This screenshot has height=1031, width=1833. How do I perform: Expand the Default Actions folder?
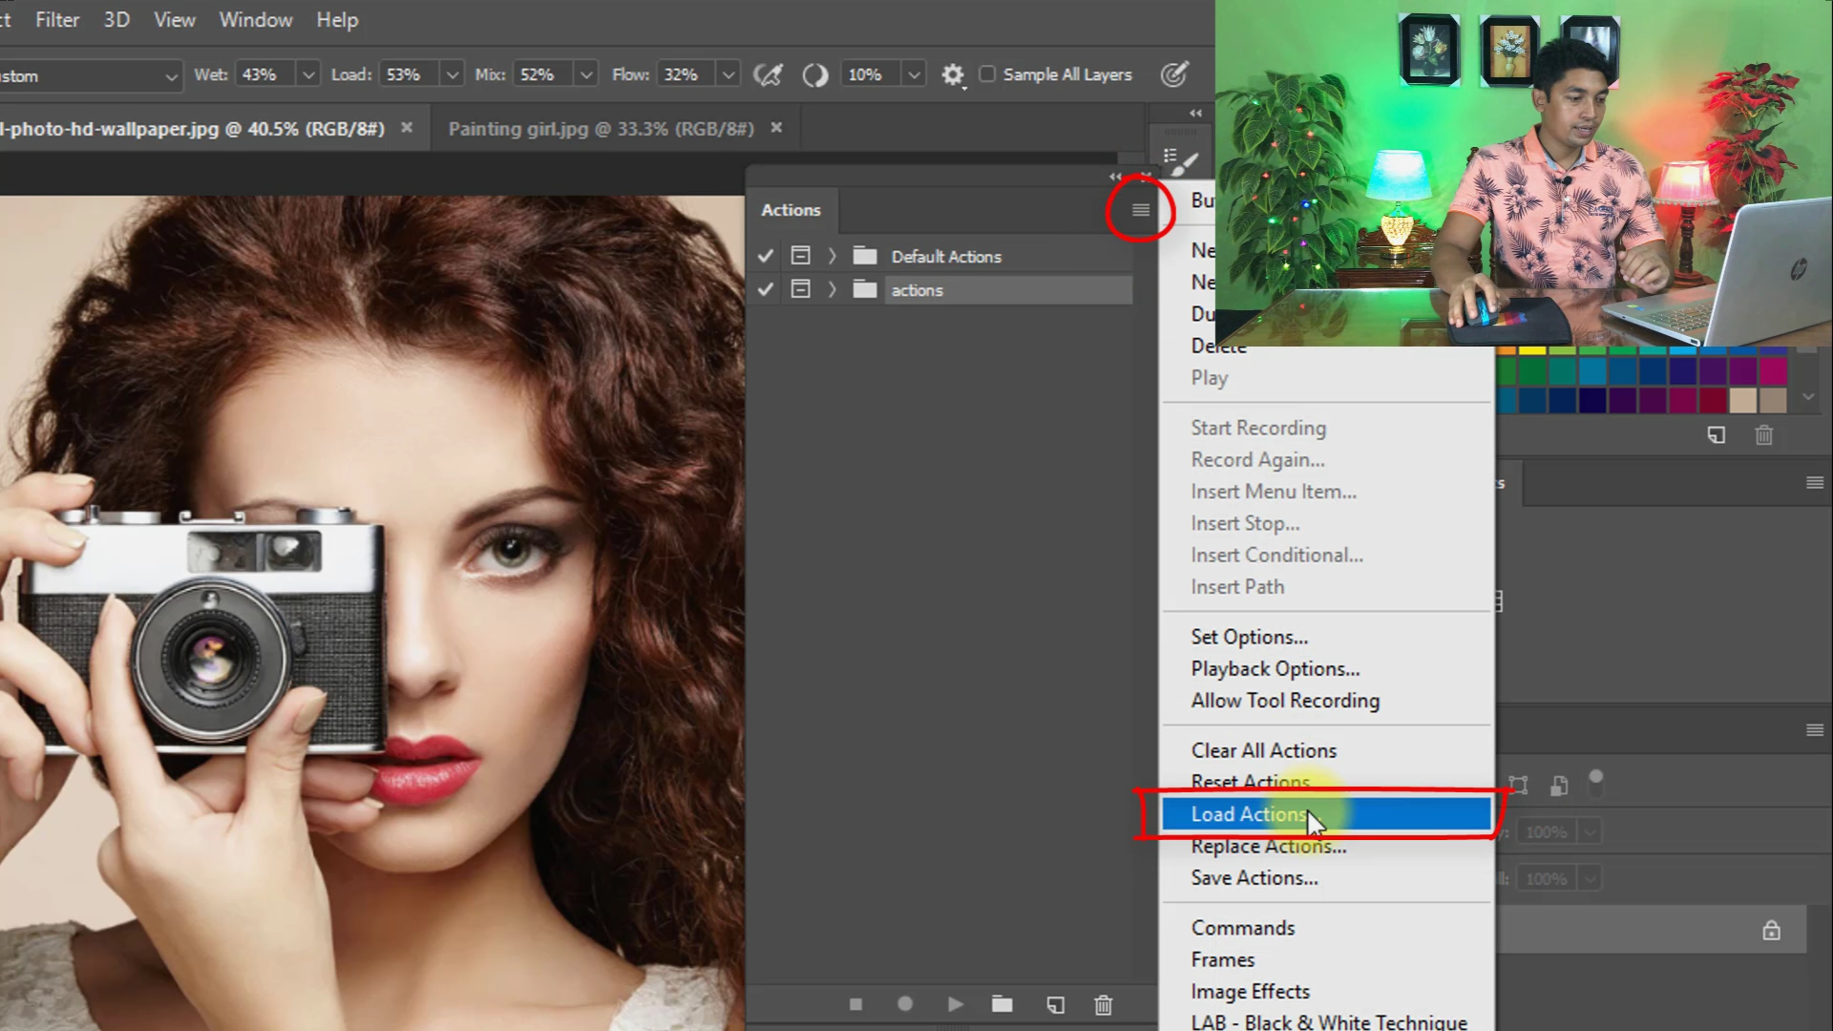832,256
